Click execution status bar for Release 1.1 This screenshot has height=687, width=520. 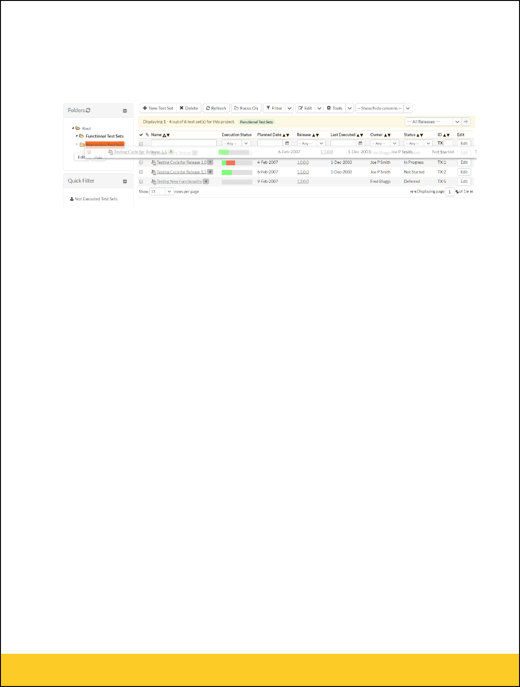click(237, 172)
